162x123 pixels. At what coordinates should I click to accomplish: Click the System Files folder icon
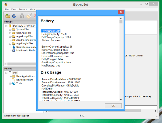14,29
